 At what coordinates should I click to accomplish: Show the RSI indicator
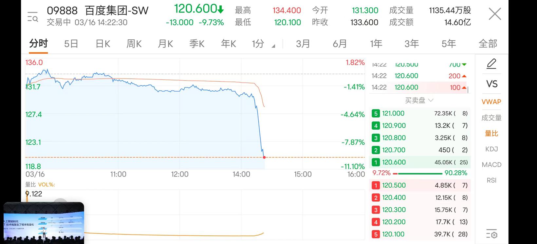tap(491, 180)
